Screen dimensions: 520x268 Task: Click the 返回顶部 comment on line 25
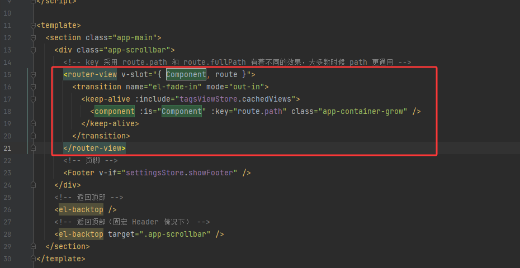(89, 197)
